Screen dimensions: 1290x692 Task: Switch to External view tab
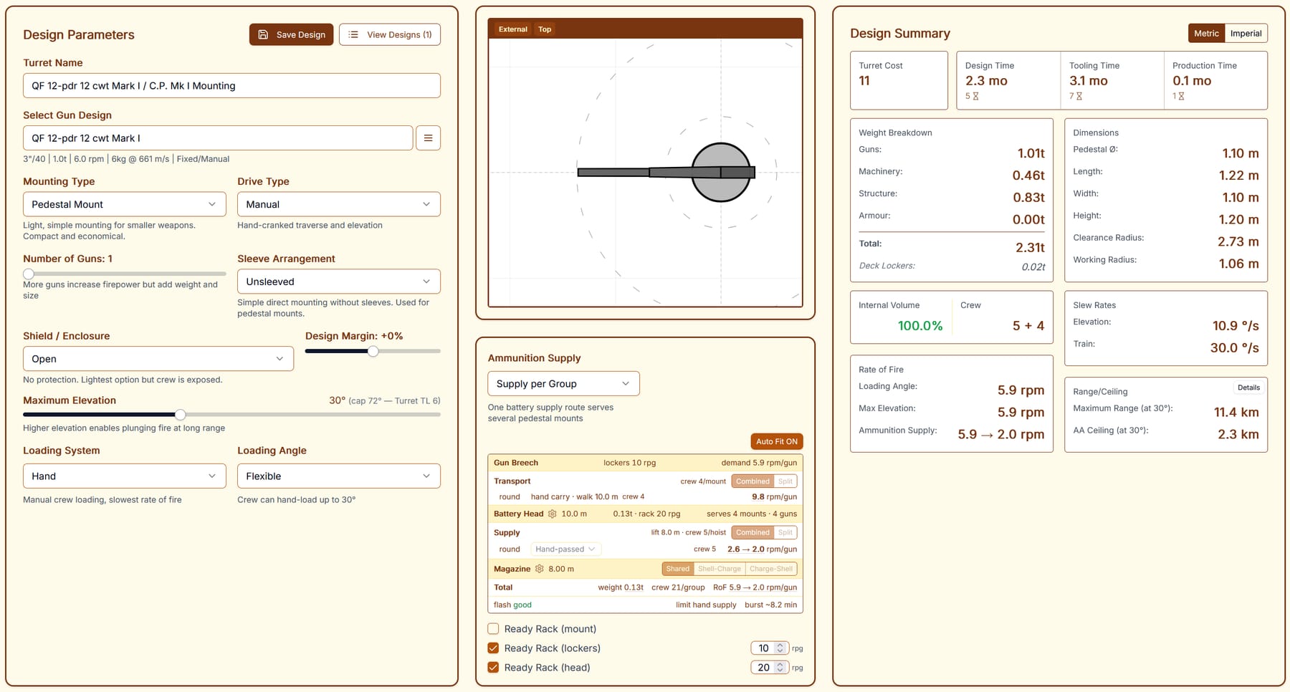tap(512, 29)
